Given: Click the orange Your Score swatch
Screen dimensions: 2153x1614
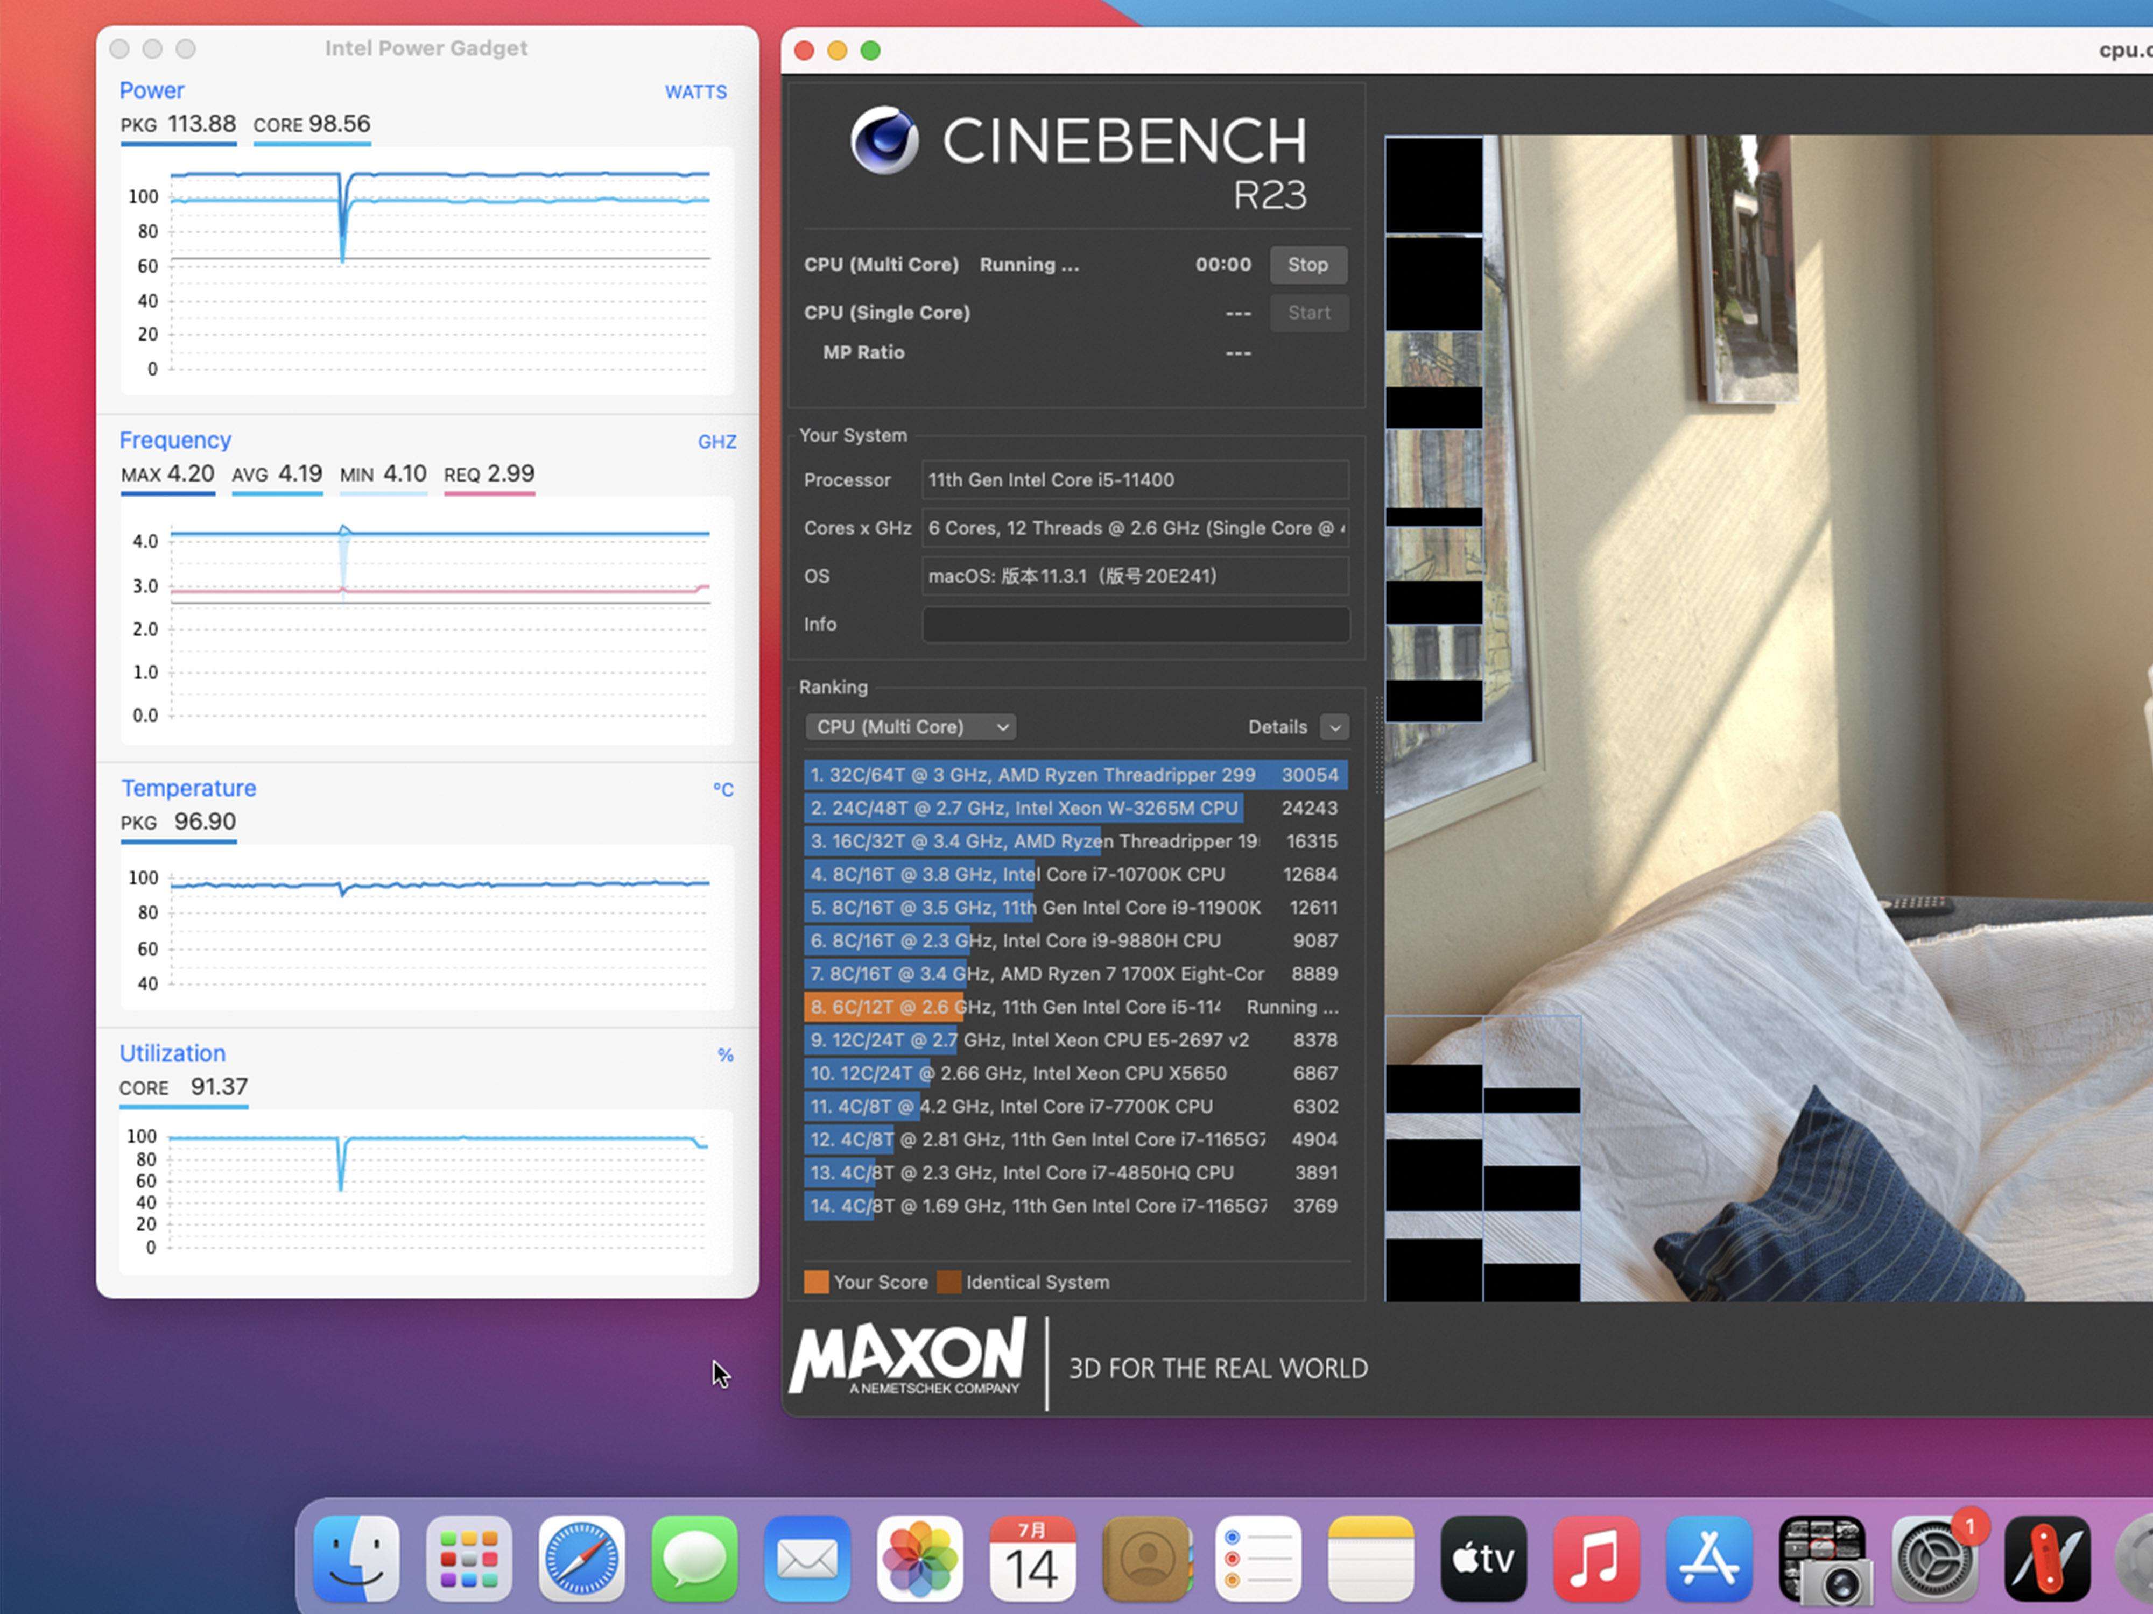Looking at the screenshot, I should 815,1282.
